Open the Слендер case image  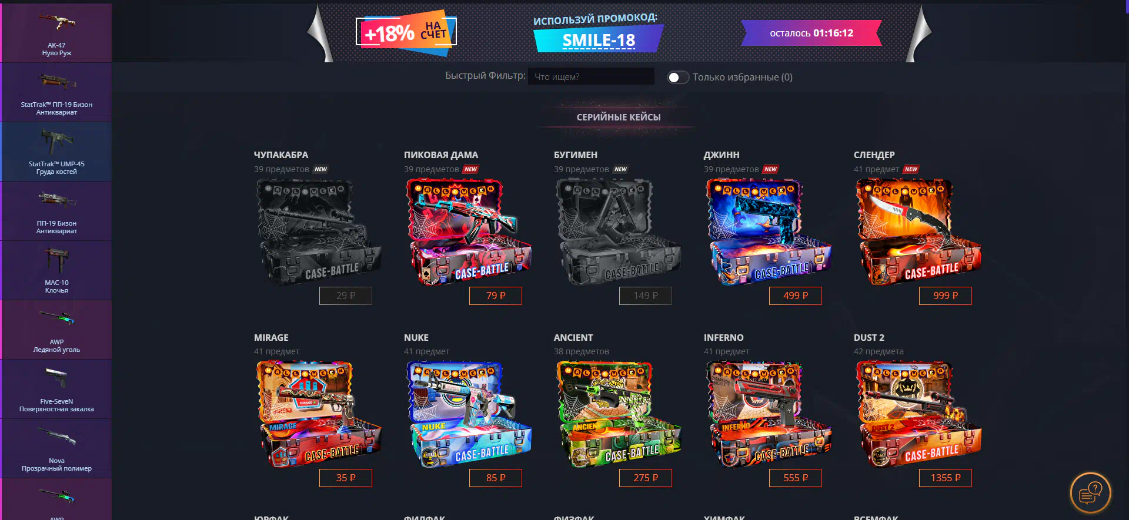coord(918,232)
